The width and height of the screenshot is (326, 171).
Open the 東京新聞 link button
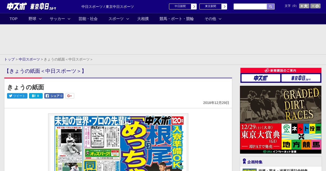point(211,7)
